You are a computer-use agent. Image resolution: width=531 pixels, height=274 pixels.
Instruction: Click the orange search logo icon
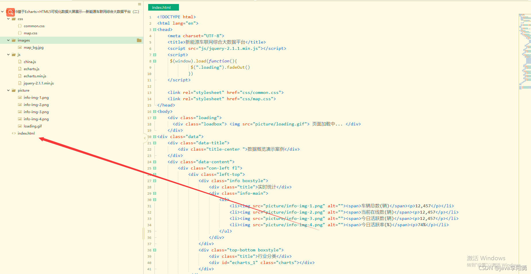[10, 12]
